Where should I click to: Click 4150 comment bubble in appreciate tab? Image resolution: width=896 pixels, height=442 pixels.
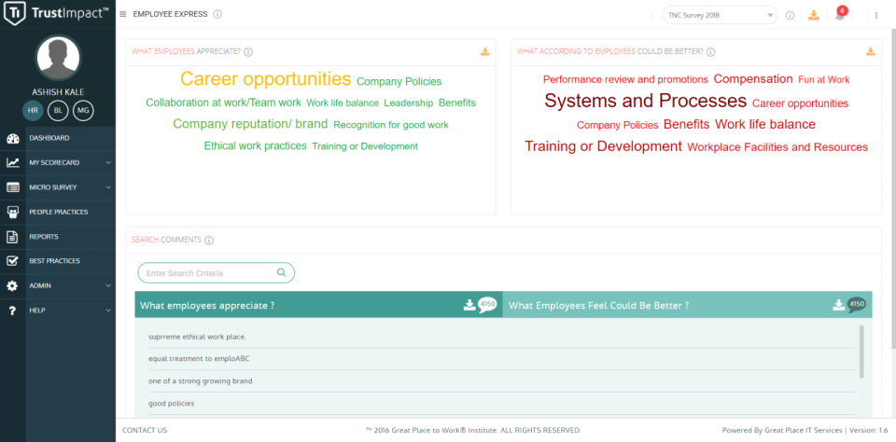(x=487, y=305)
